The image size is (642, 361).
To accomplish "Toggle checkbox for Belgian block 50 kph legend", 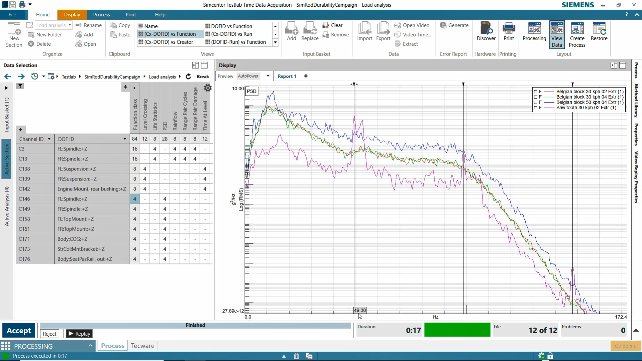I will click(x=535, y=102).
